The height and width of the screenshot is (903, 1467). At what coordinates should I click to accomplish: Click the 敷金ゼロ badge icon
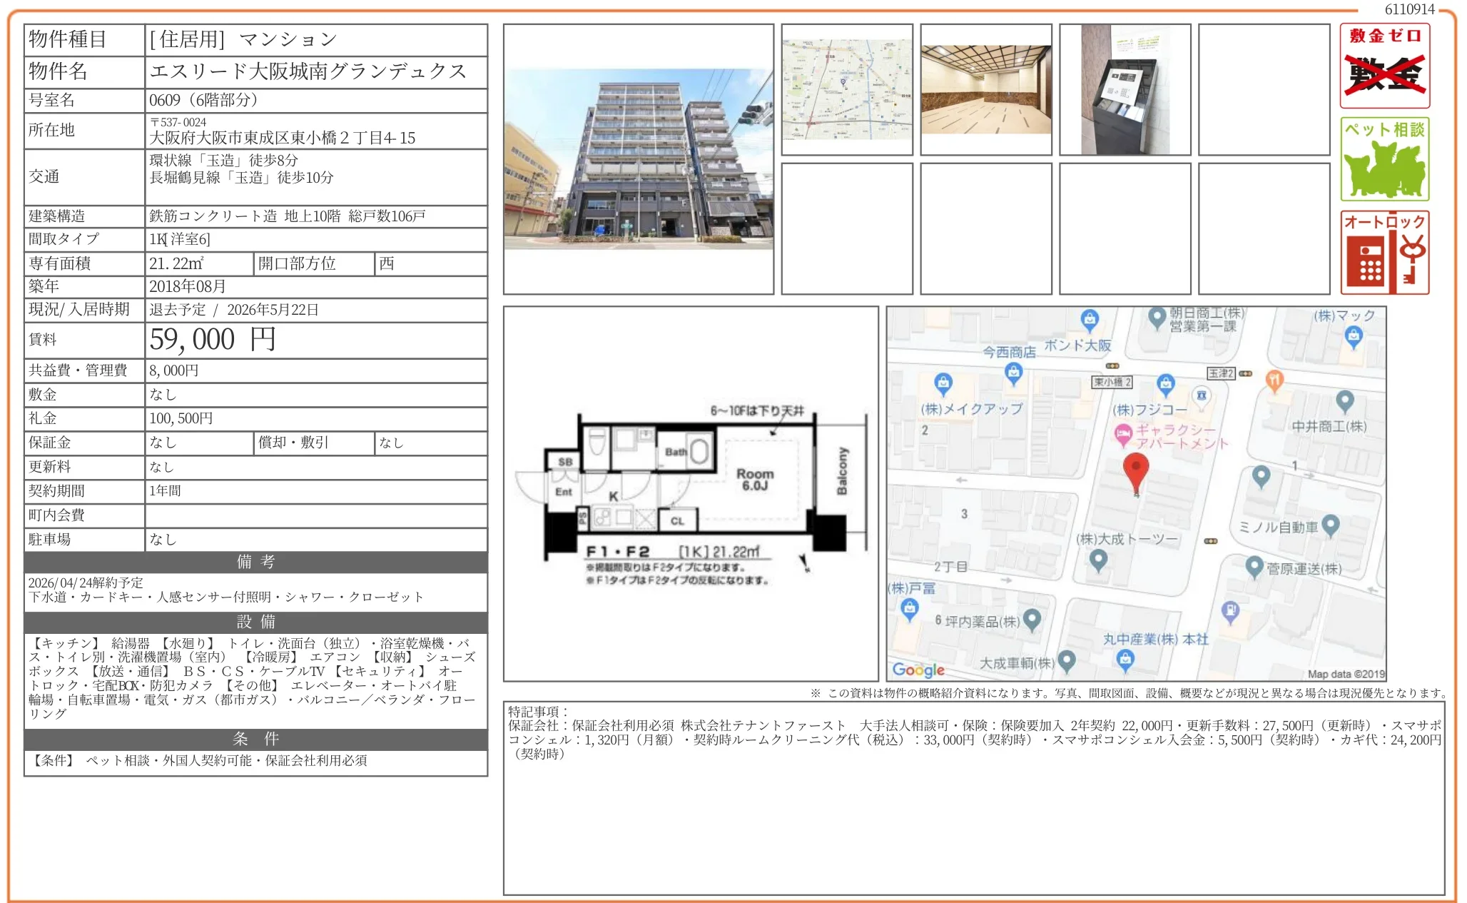(1384, 66)
